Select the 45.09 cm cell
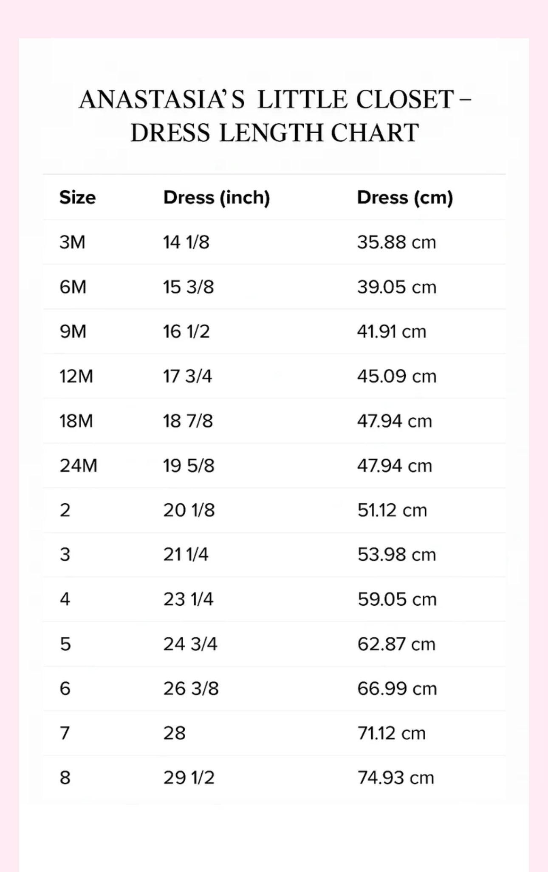Viewport: 548px width, 872px height. 396,376
